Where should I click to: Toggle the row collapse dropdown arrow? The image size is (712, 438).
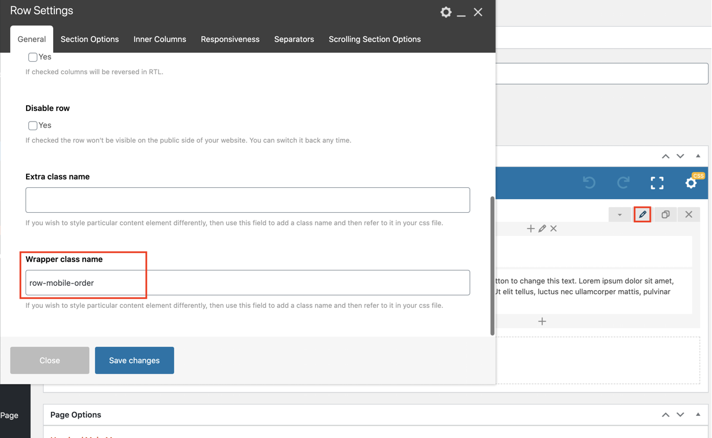(620, 214)
